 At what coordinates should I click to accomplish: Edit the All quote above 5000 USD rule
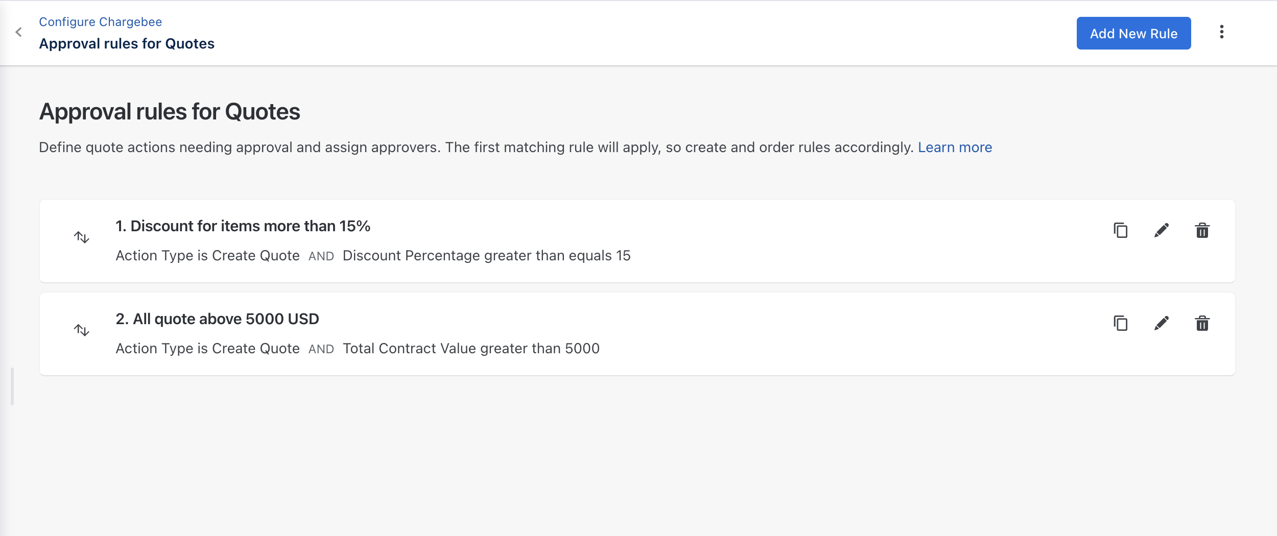pyautogui.click(x=1161, y=324)
